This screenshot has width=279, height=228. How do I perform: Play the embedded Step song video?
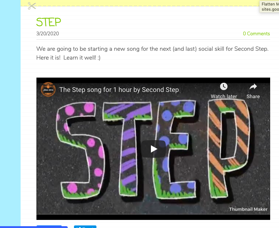(x=153, y=149)
